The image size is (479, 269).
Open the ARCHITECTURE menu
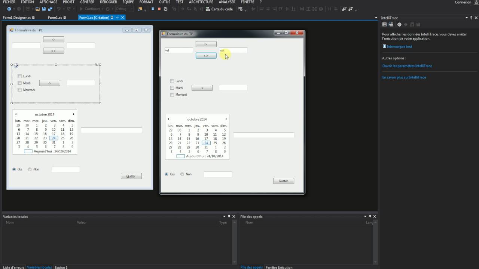point(201,2)
